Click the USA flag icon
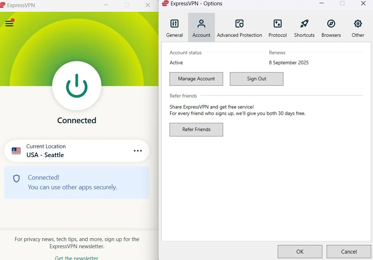 [16, 151]
